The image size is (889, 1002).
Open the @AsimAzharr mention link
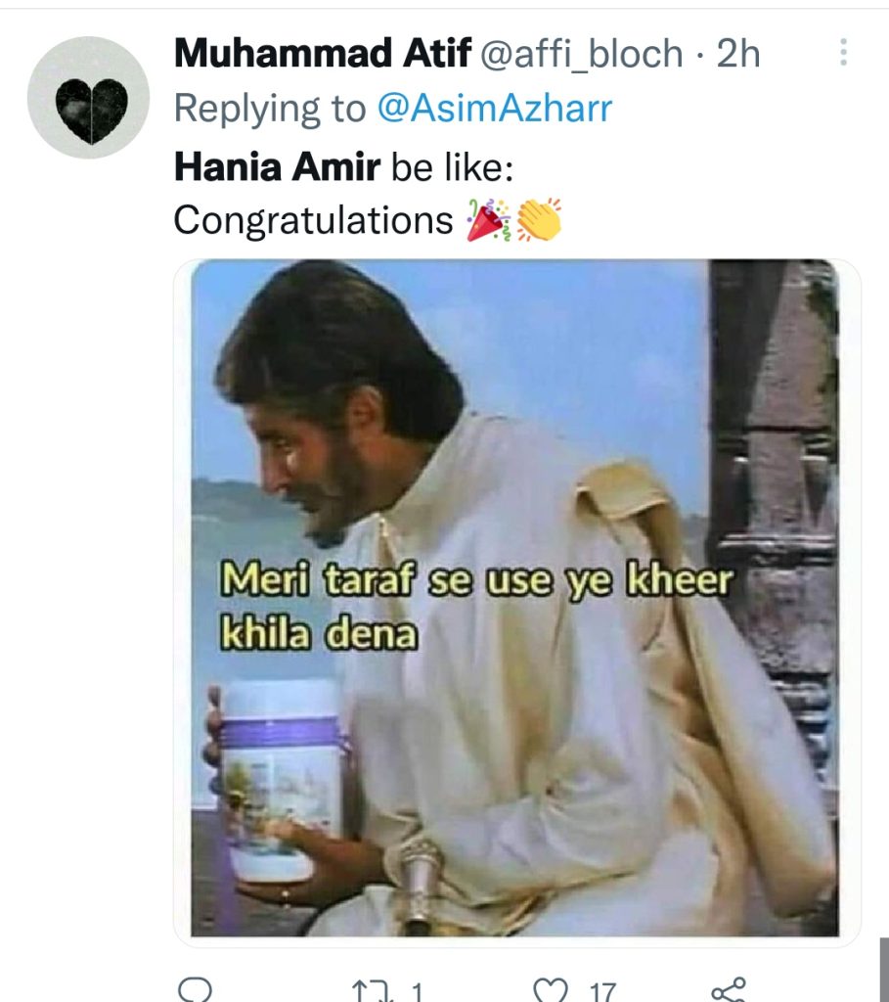click(495, 108)
